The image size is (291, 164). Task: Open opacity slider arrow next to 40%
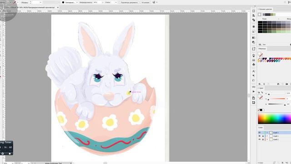click(103, 2)
